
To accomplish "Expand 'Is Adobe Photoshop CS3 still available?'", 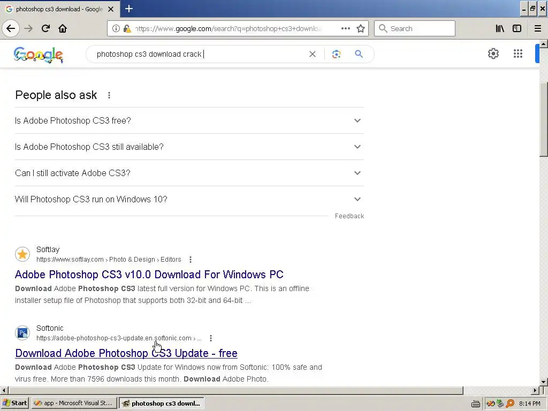I will 189,147.
